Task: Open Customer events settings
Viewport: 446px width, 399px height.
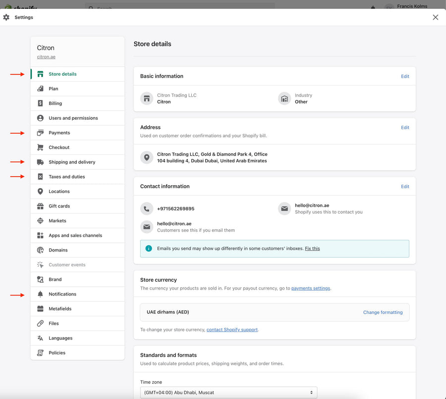Action: [78, 265]
